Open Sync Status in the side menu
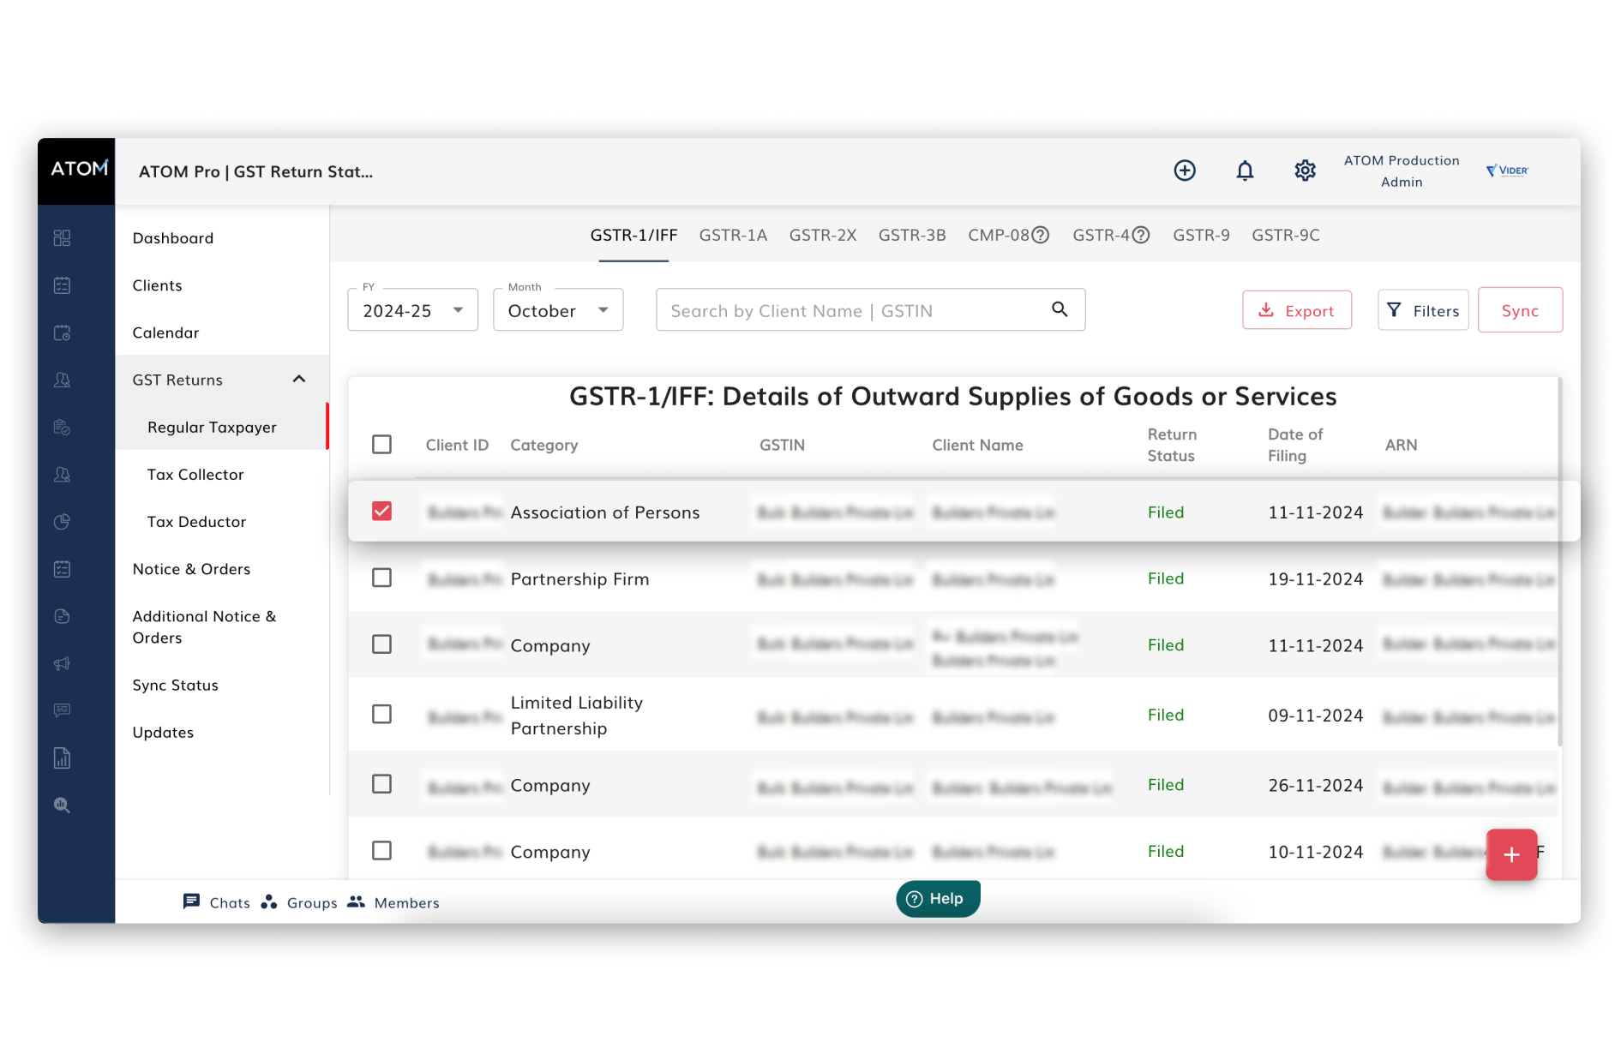This screenshot has width=1615, height=1060. (175, 685)
